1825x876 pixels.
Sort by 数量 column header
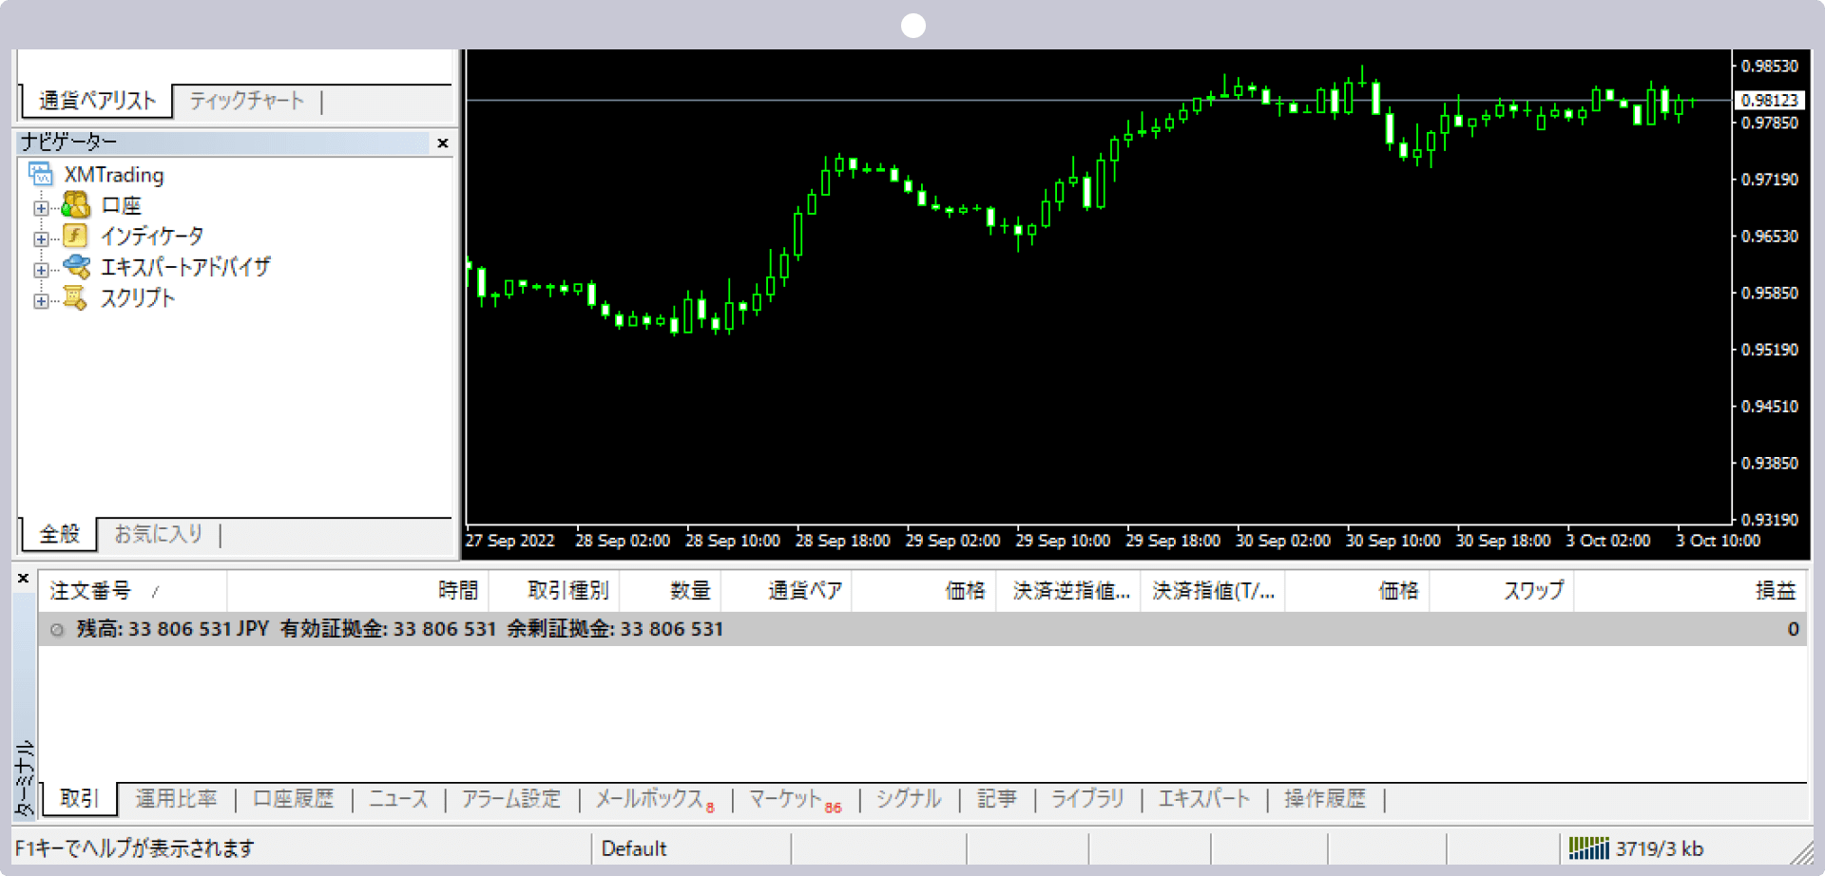pyautogui.click(x=670, y=591)
